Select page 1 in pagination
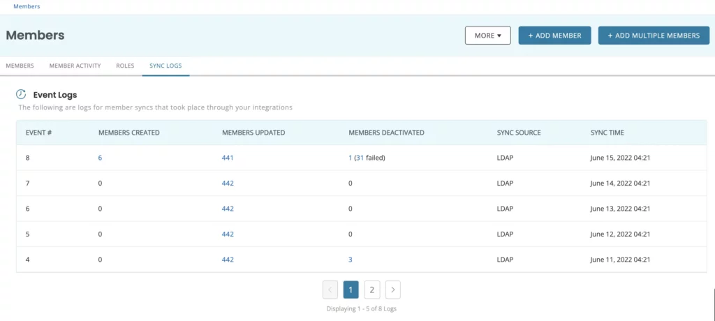715x321 pixels. pos(351,290)
